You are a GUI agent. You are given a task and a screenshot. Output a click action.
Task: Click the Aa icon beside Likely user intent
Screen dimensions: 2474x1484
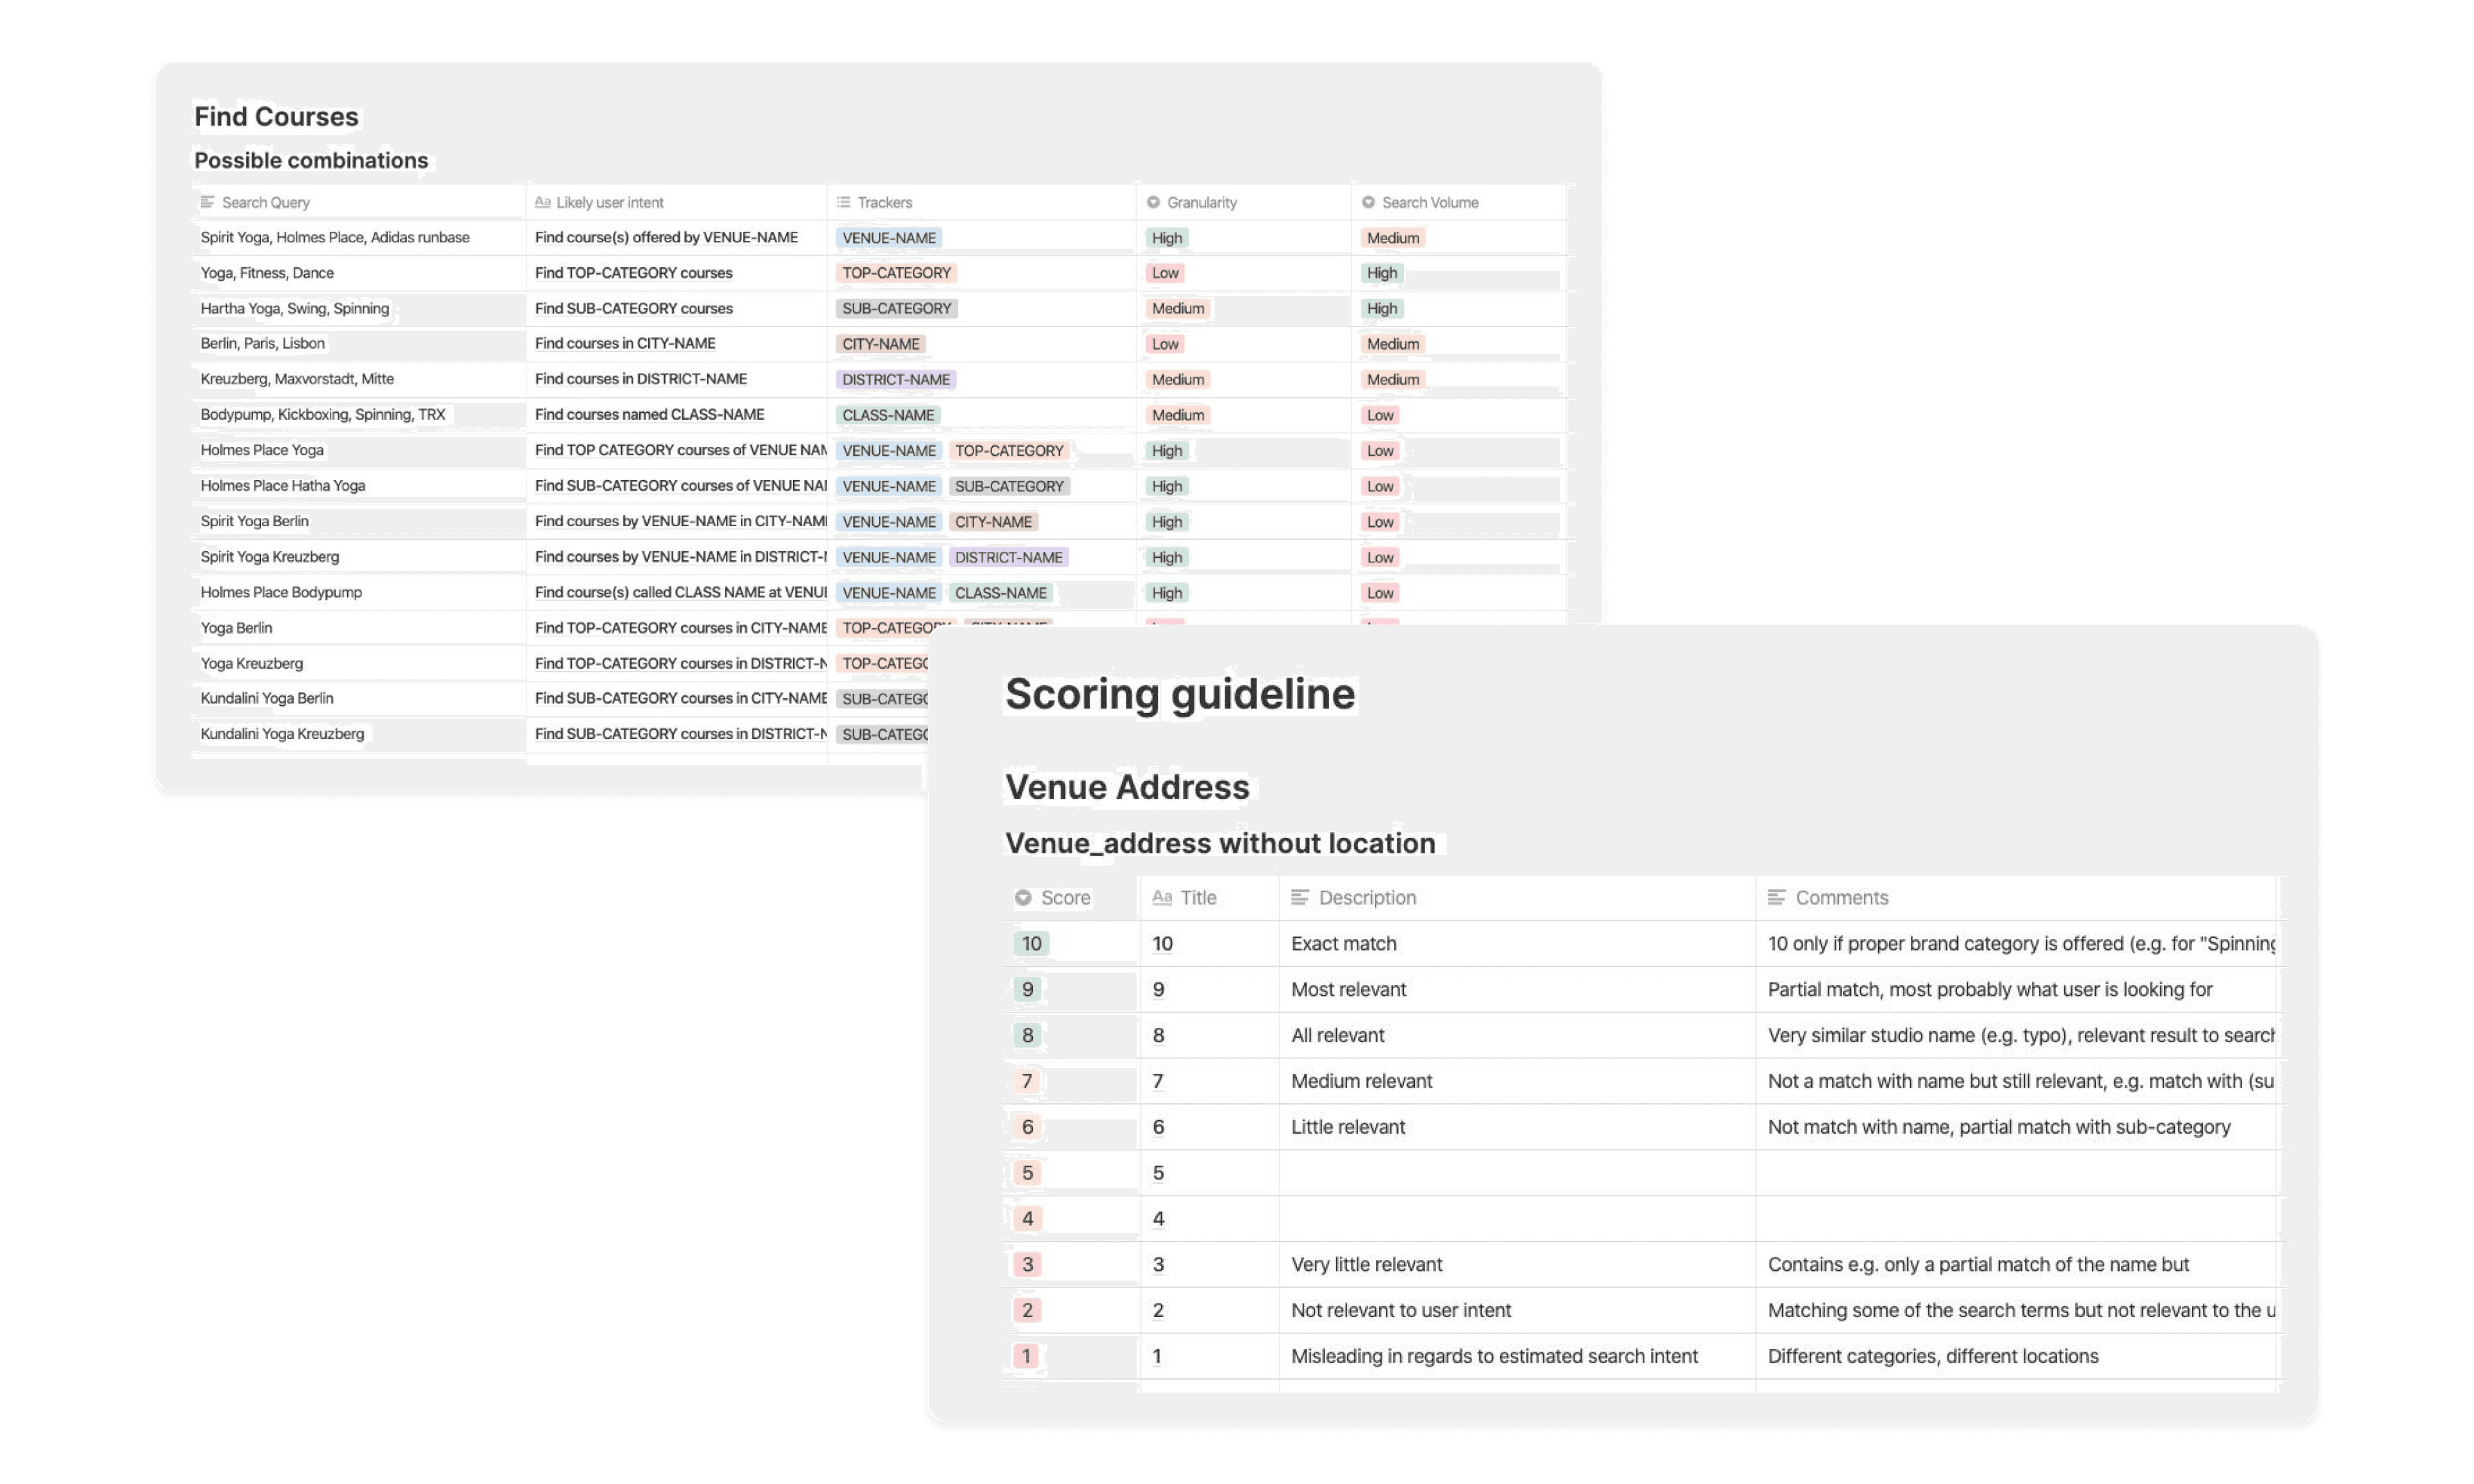pyautogui.click(x=543, y=202)
